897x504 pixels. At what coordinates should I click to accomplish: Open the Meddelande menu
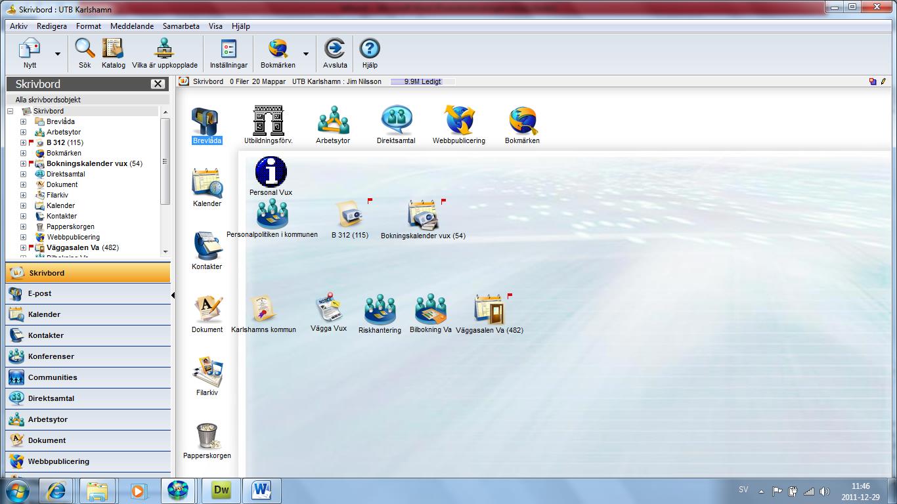tap(132, 26)
